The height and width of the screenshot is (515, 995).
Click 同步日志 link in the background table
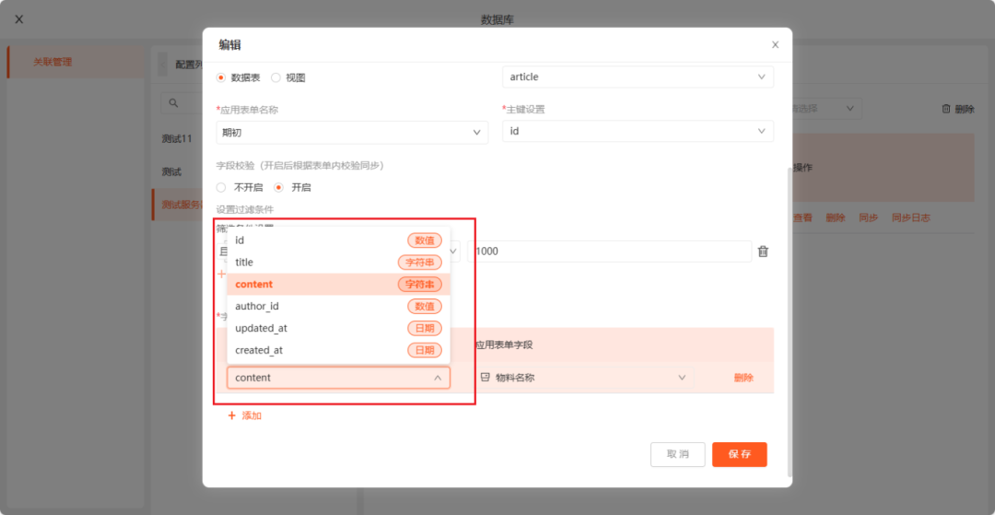click(x=910, y=217)
